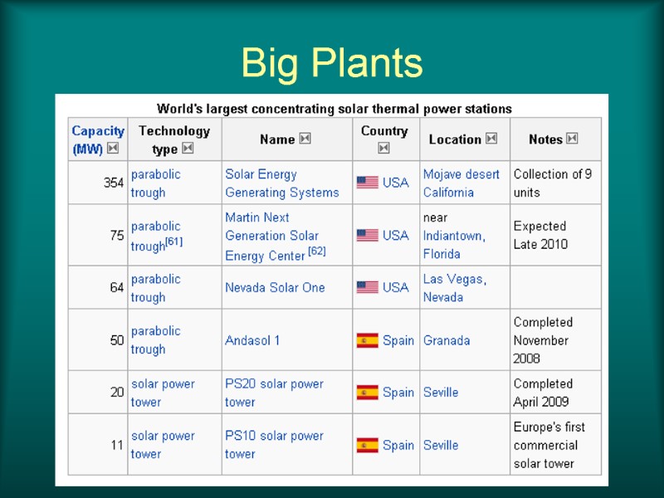
Task: Click the capacity value '64'
Action: (117, 287)
